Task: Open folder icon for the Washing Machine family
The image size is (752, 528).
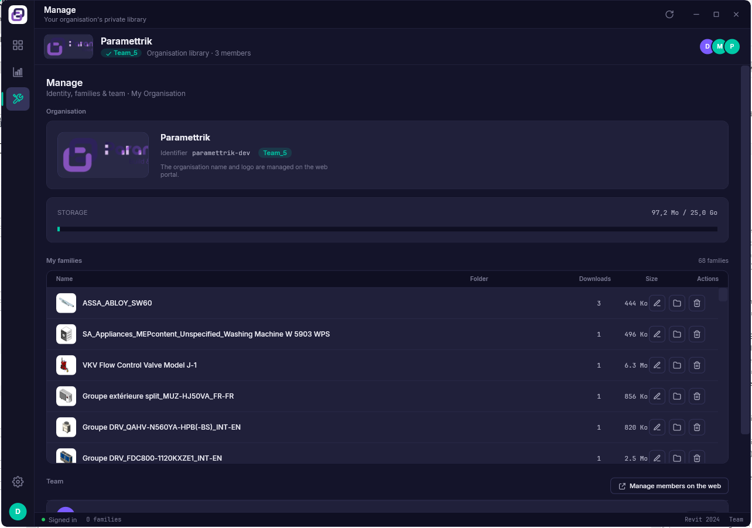Action: (677, 334)
